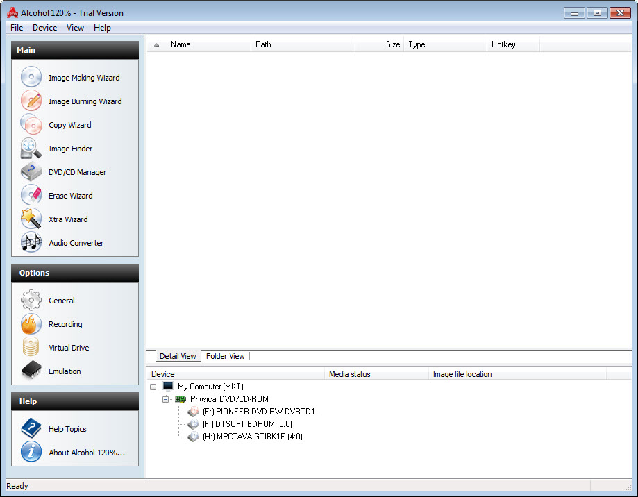Sort by the Size column header
Image resolution: width=638 pixels, height=497 pixels.
380,44
